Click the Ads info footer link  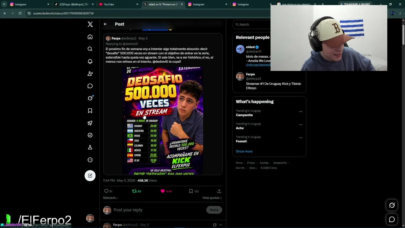240,168
